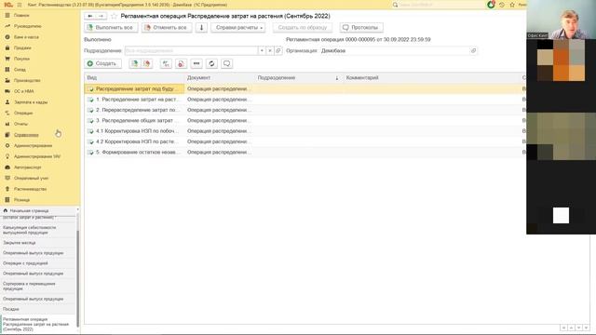Expand the Справки расчеты dropdown
Screen dimensions: 596x335
click(x=238, y=27)
